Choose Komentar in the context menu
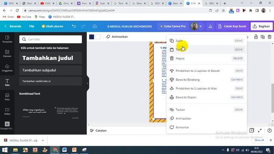 point(207,127)
